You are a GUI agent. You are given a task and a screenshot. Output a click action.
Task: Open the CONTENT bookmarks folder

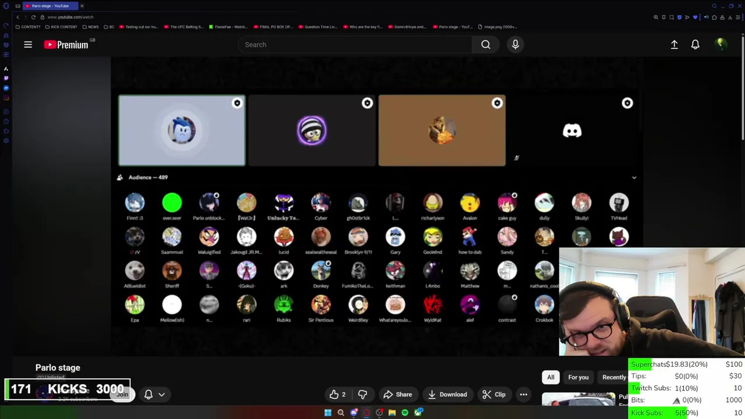click(29, 27)
